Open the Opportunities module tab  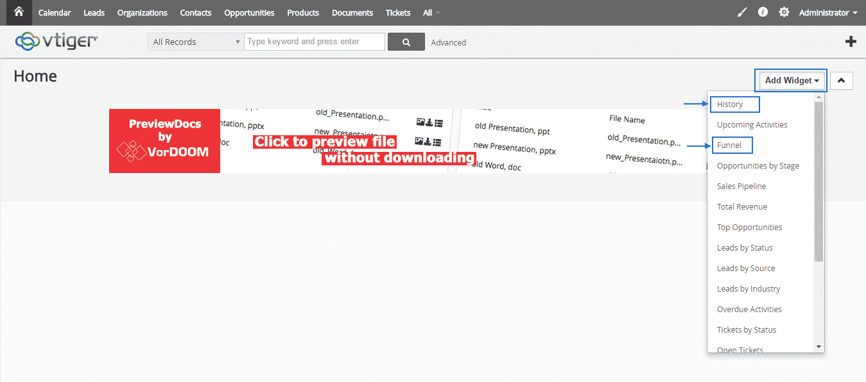(249, 13)
